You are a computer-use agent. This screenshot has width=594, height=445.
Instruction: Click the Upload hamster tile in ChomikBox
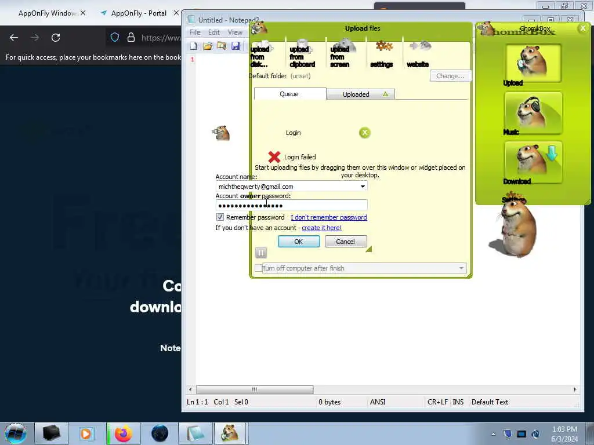(x=533, y=63)
